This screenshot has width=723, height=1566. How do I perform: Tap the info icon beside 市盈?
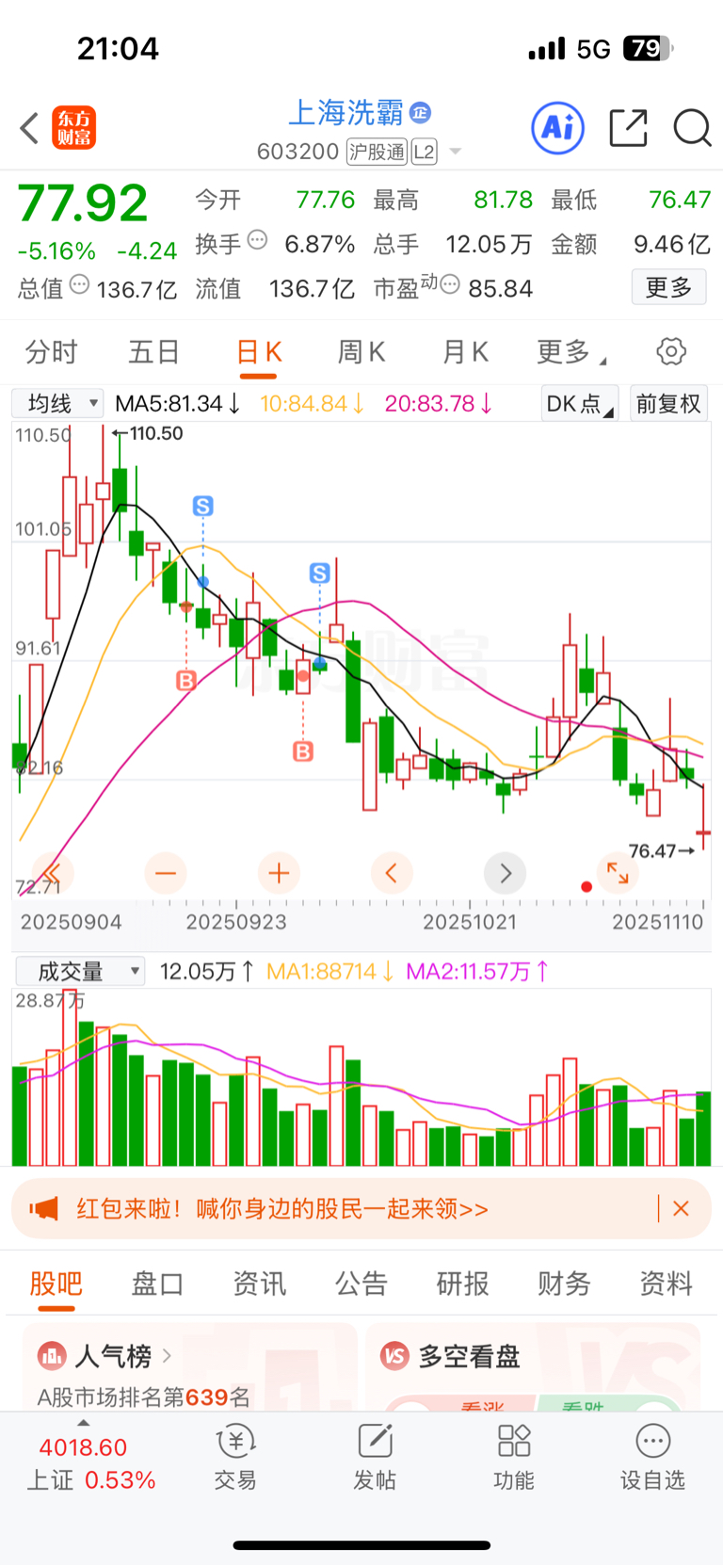pos(450,284)
